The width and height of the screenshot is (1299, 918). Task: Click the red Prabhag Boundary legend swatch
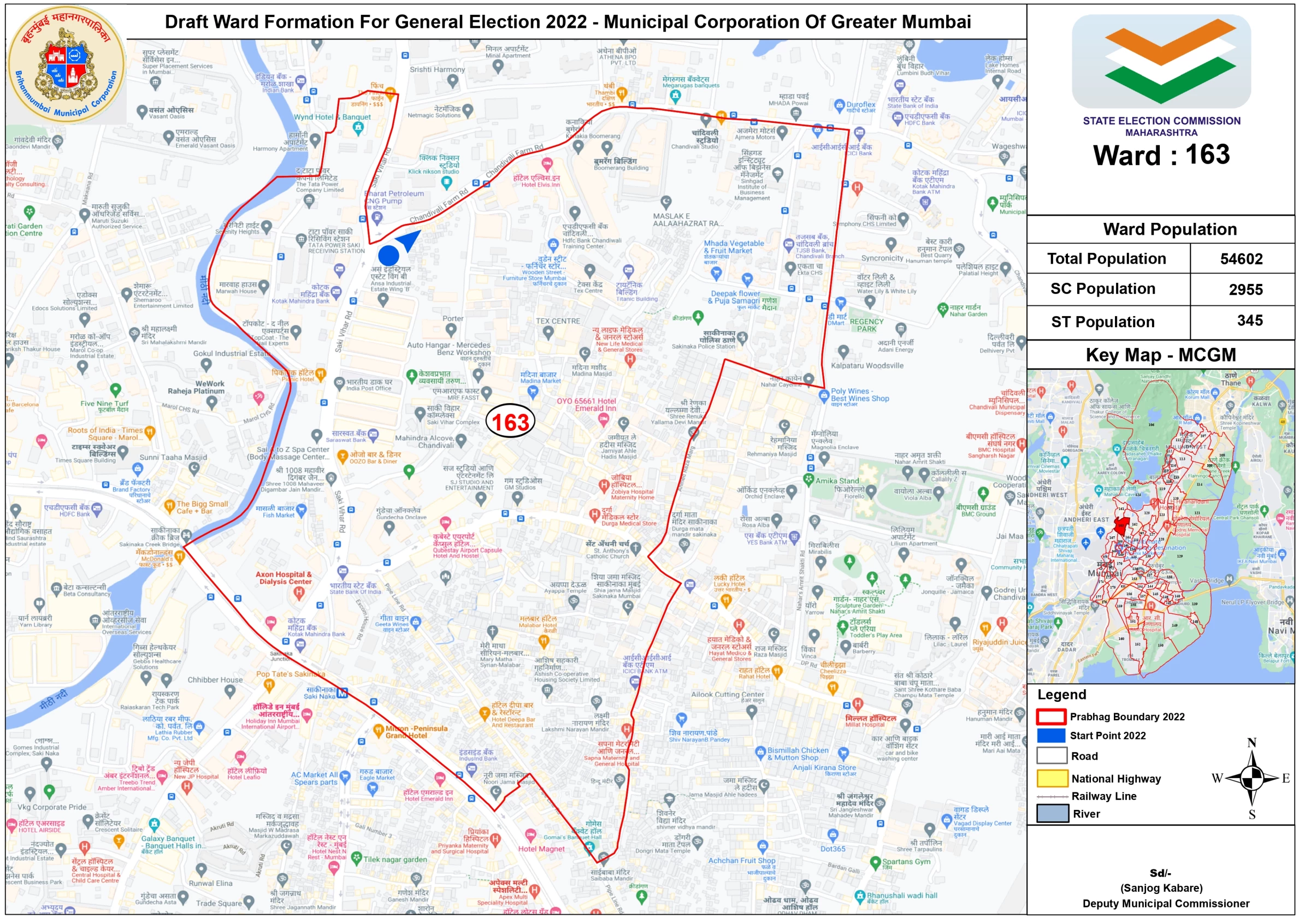pos(1051,716)
